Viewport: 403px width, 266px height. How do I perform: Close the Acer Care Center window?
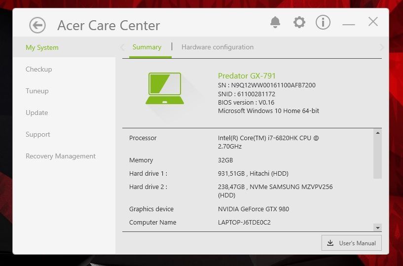click(373, 22)
